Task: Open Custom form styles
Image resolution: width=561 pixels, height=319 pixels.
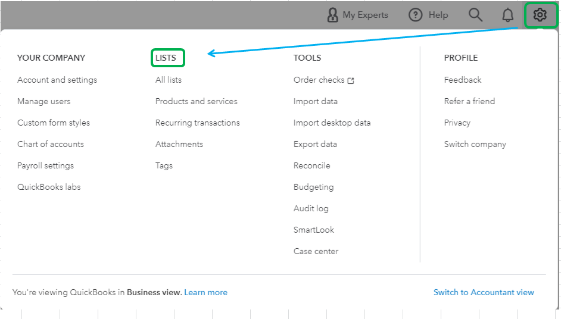Action: click(x=54, y=123)
